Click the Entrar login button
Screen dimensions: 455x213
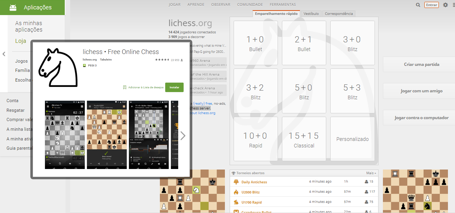431,5
